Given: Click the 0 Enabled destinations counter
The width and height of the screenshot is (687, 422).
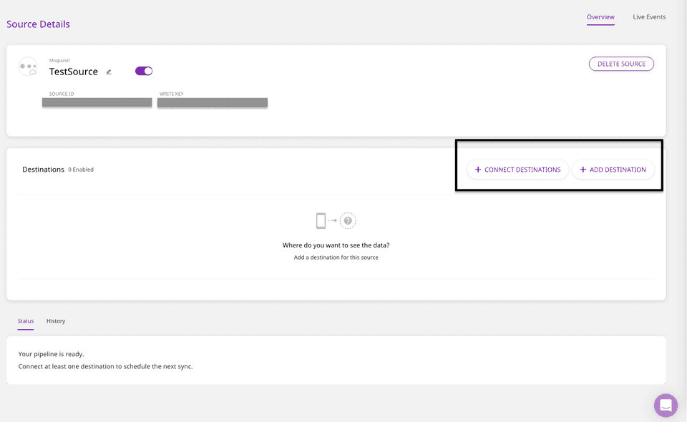Looking at the screenshot, I should click(81, 170).
